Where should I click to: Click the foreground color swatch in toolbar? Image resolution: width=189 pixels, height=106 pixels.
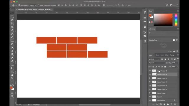click(11, 88)
